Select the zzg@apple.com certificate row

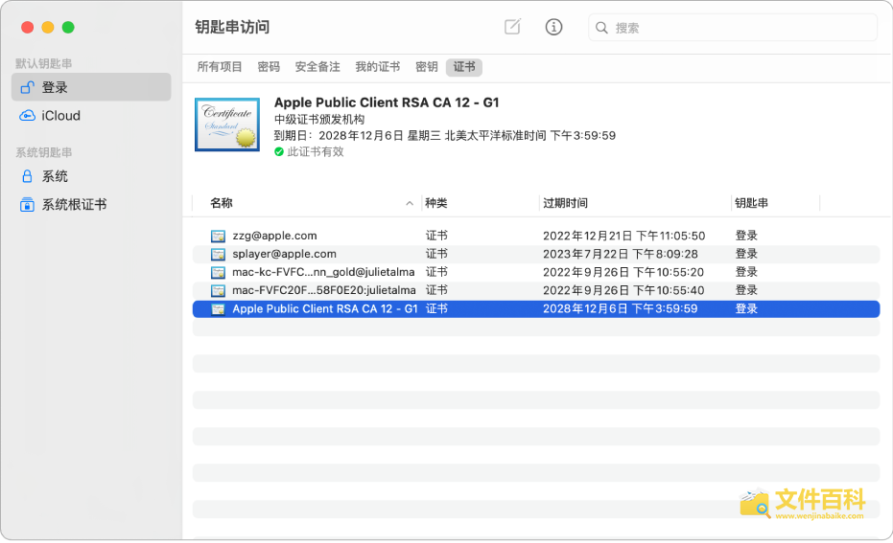pyautogui.click(x=536, y=236)
